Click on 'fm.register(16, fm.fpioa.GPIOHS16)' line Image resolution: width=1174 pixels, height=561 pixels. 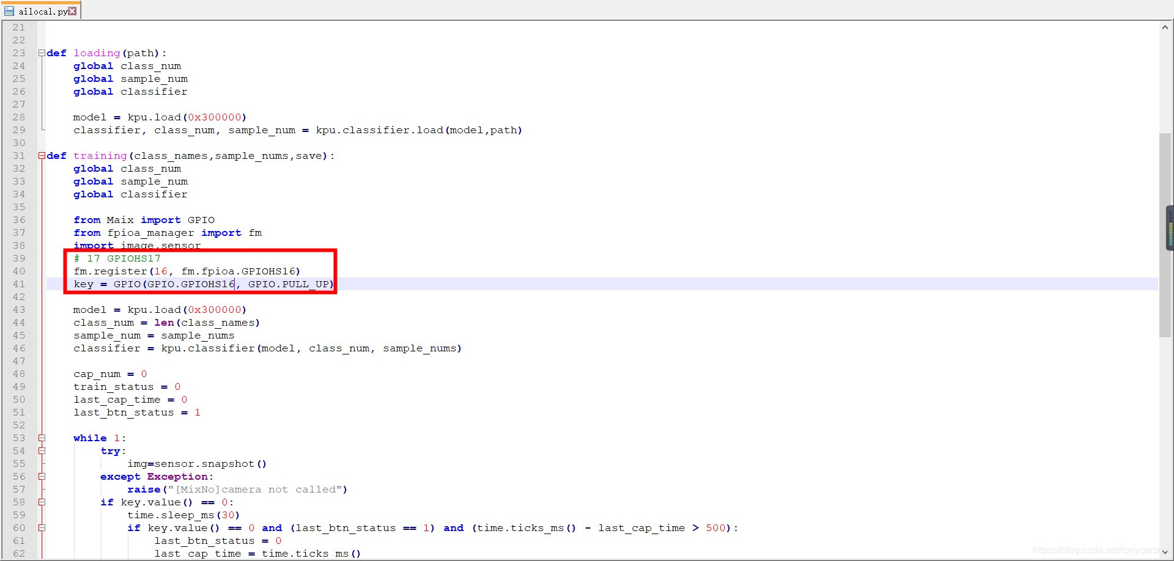coord(187,271)
